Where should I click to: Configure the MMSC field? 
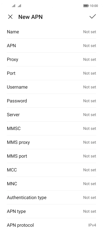click(x=51, y=128)
